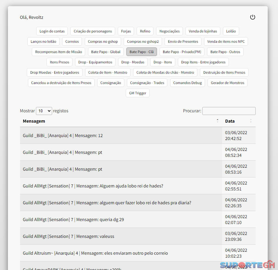Image resolution: width=278 pixels, height=270 pixels.
Task: Open the Mostrar registos count dropdown
Action: click(44, 111)
